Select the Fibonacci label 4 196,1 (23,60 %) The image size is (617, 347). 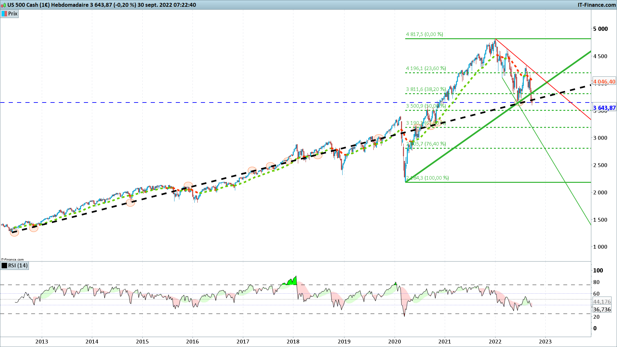click(426, 68)
